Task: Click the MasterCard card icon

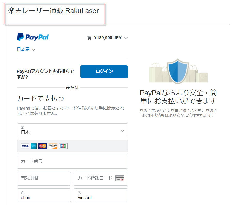Action: [43, 146]
